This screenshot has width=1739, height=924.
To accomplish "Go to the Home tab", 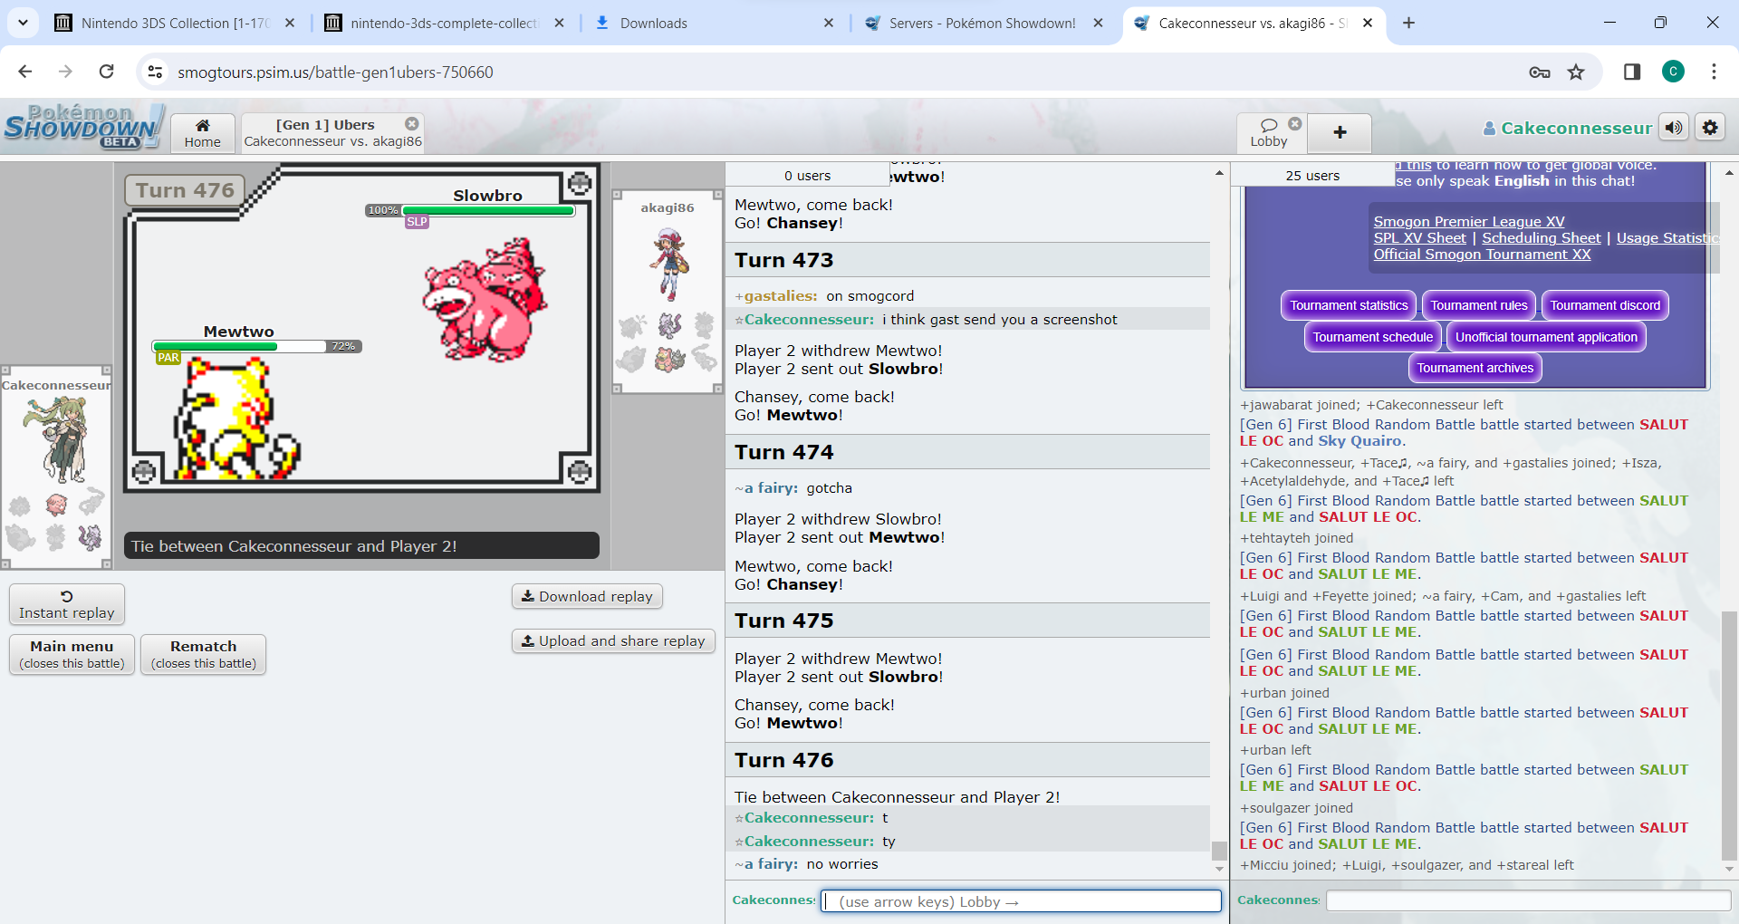I will pyautogui.click(x=203, y=132).
